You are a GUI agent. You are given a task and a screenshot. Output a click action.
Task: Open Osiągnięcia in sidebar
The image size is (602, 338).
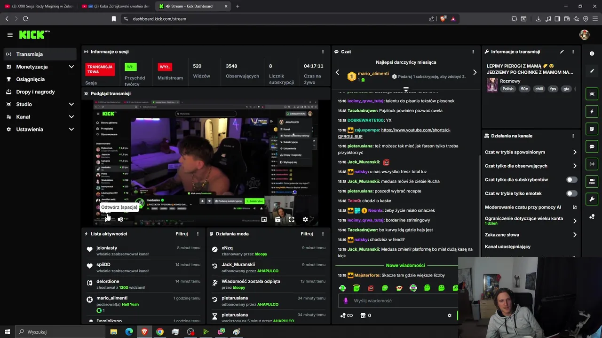point(40,79)
